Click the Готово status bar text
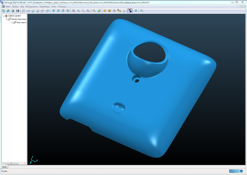This screenshot has width=247, height=175. (x=4, y=171)
